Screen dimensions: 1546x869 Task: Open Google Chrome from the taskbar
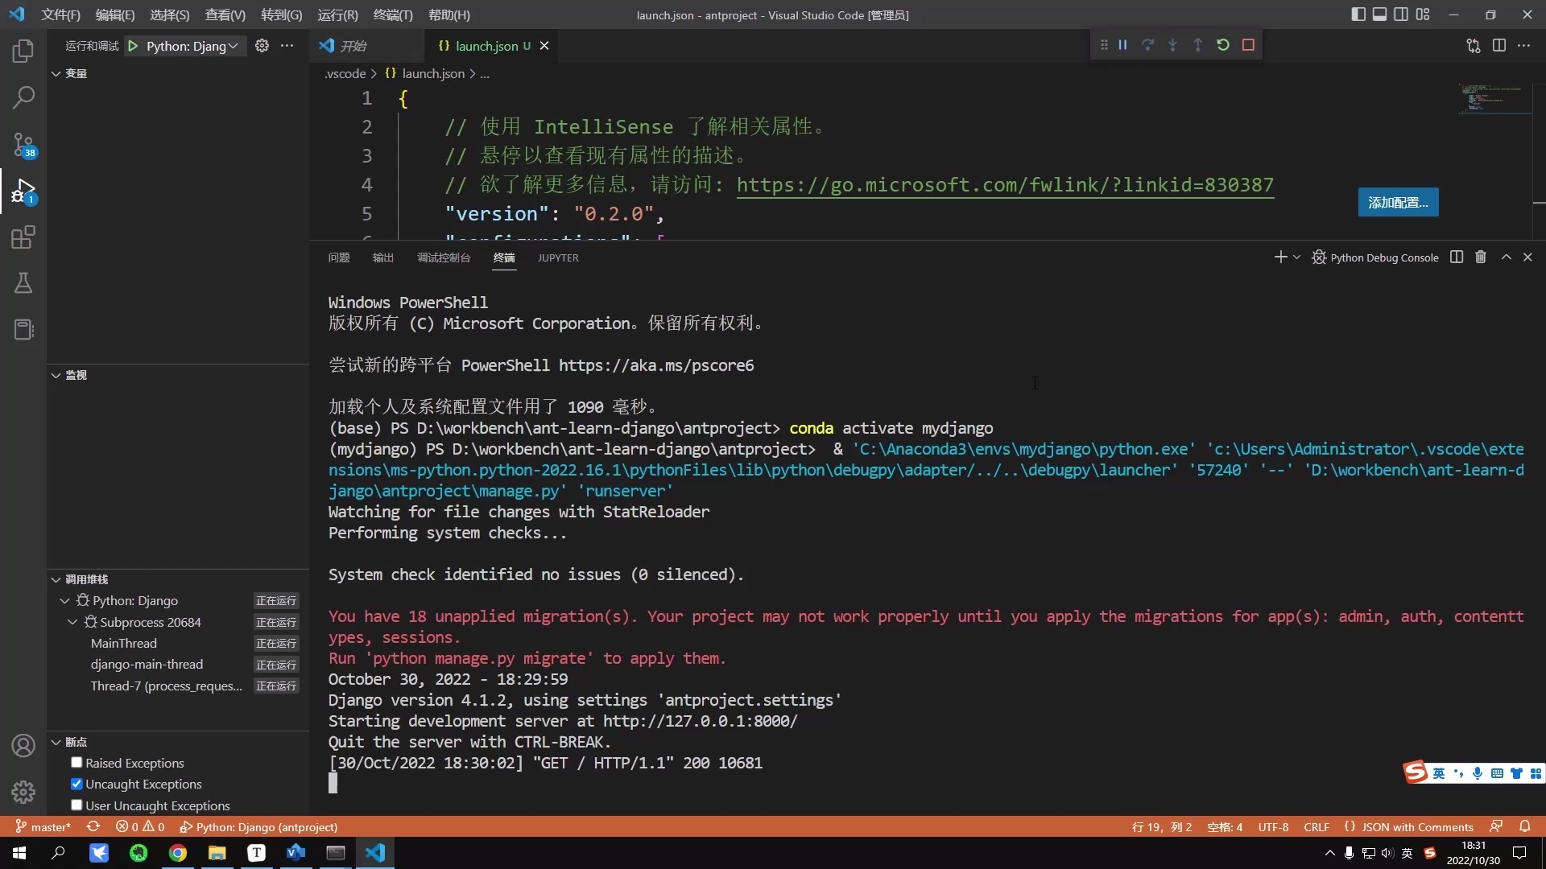pyautogui.click(x=178, y=852)
